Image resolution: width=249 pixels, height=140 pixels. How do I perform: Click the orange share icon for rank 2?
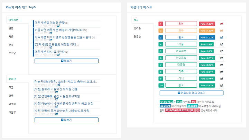222,31
